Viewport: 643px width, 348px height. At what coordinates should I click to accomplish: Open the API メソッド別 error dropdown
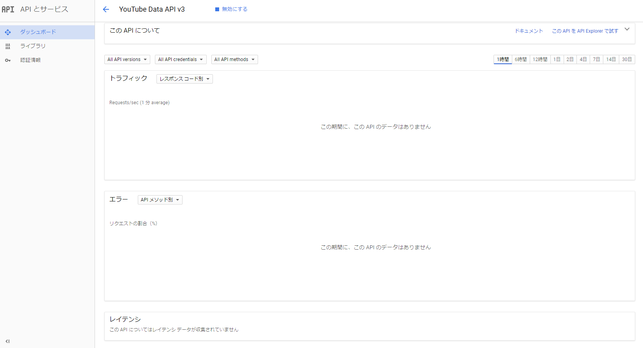(160, 200)
